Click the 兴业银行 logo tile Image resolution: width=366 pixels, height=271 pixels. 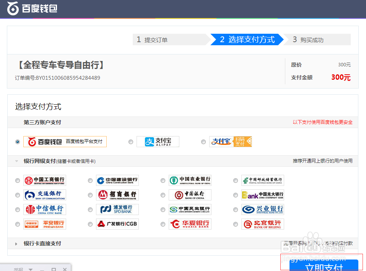click(263, 209)
